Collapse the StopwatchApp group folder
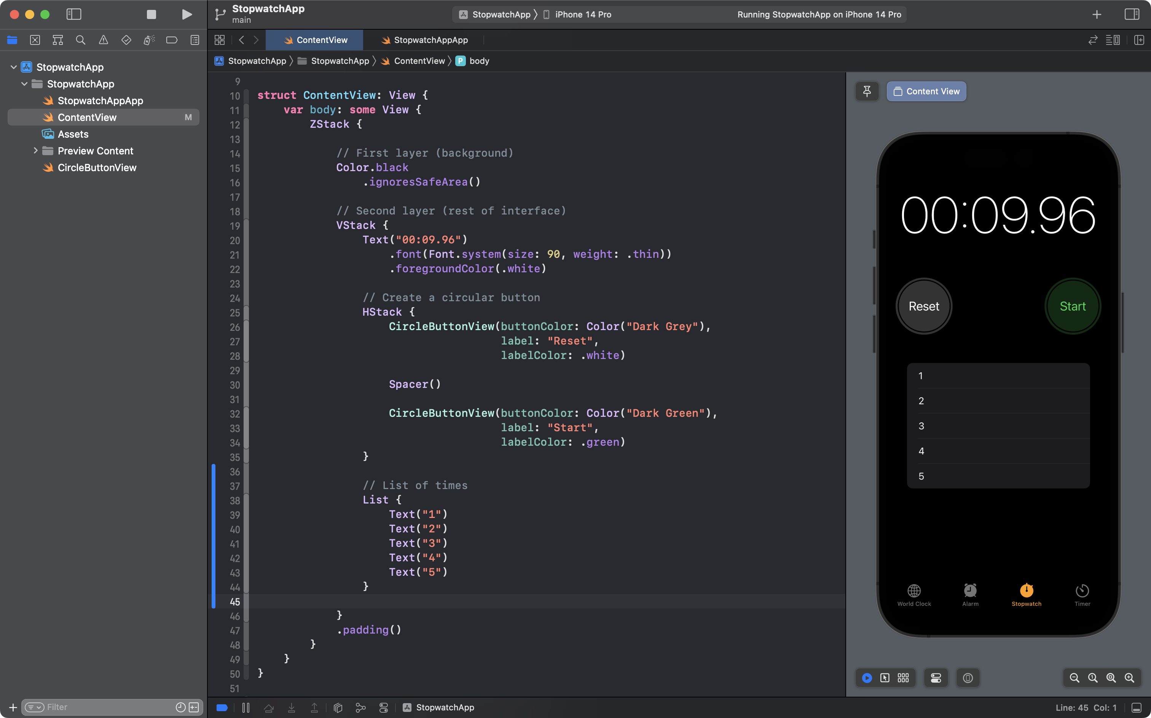The width and height of the screenshot is (1151, 718). 24,84
